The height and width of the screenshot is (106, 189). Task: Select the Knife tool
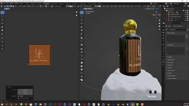coord(82,59)
